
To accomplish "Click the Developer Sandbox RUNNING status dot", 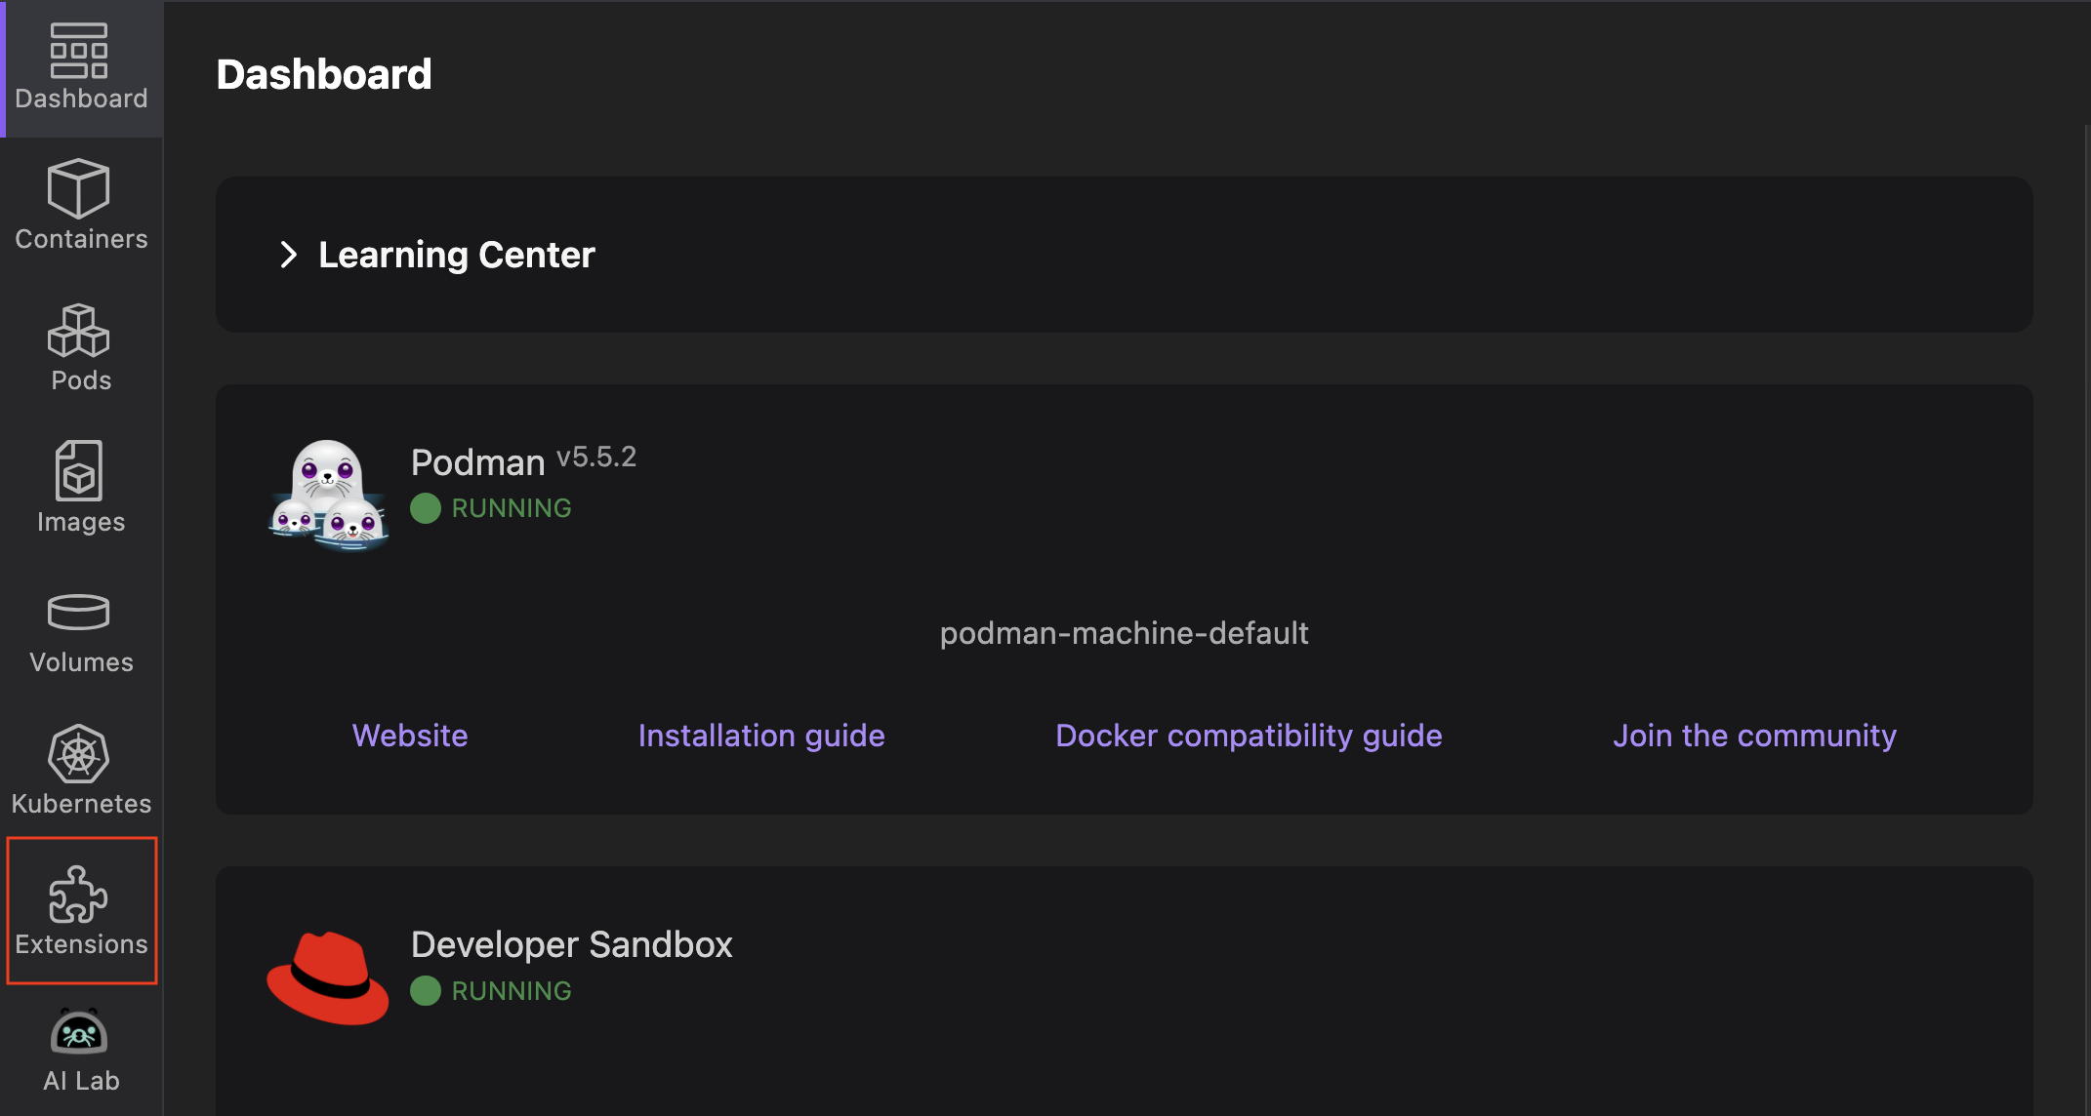I will (x=427, y=990).
